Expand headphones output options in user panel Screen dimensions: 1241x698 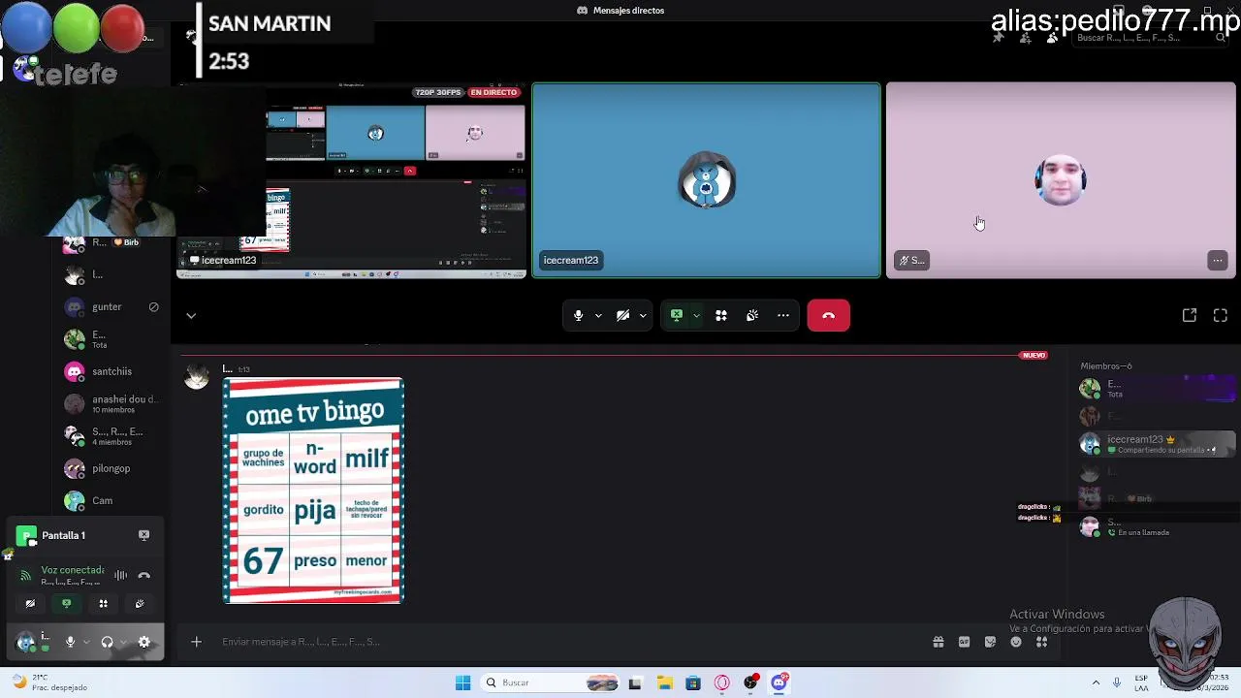[x=123, y=642]
